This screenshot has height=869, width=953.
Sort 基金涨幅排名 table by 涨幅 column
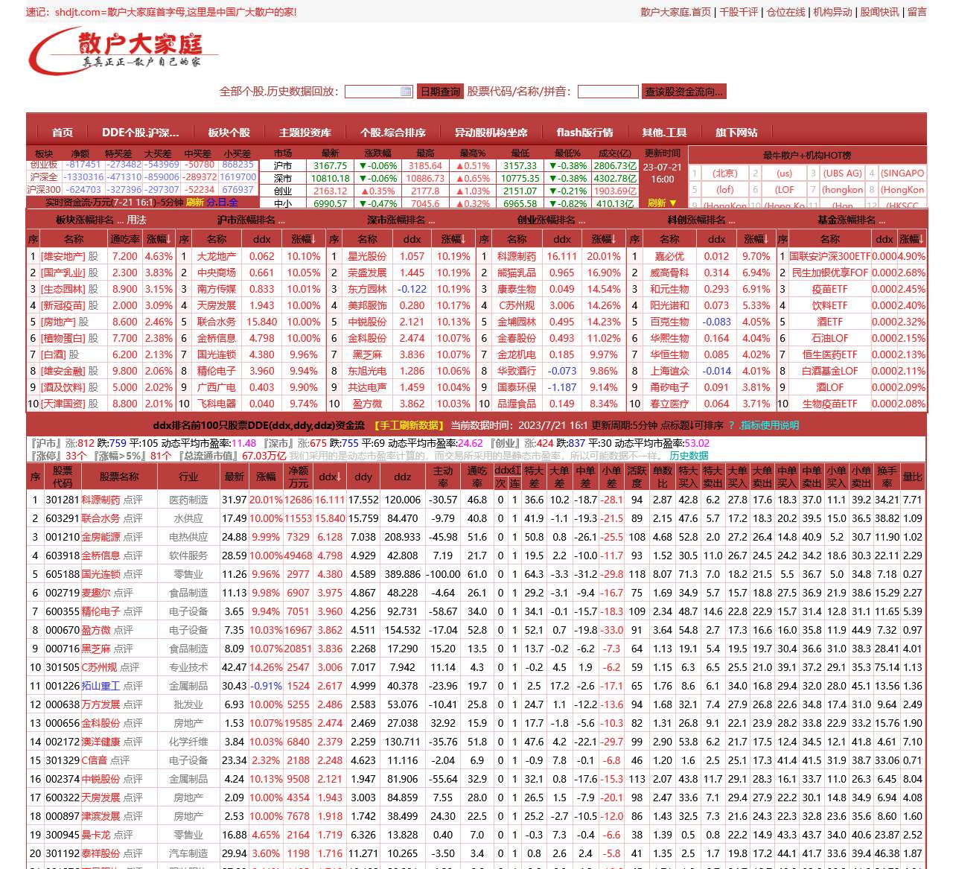pyautogui.click(x=912, y=239)
